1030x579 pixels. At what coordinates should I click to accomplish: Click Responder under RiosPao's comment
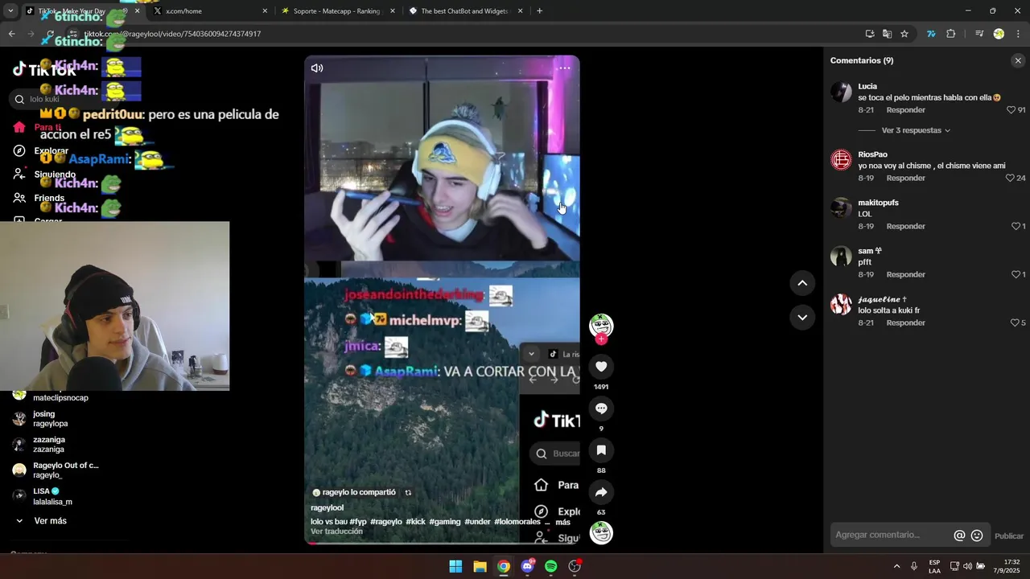pos(905,179)
